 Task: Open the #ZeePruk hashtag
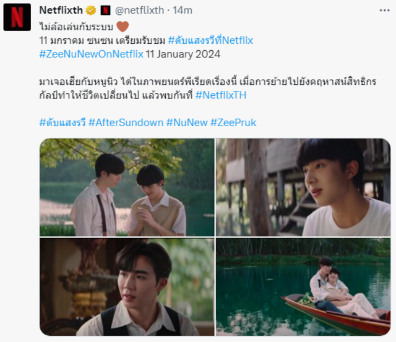(x=233, y=122)
